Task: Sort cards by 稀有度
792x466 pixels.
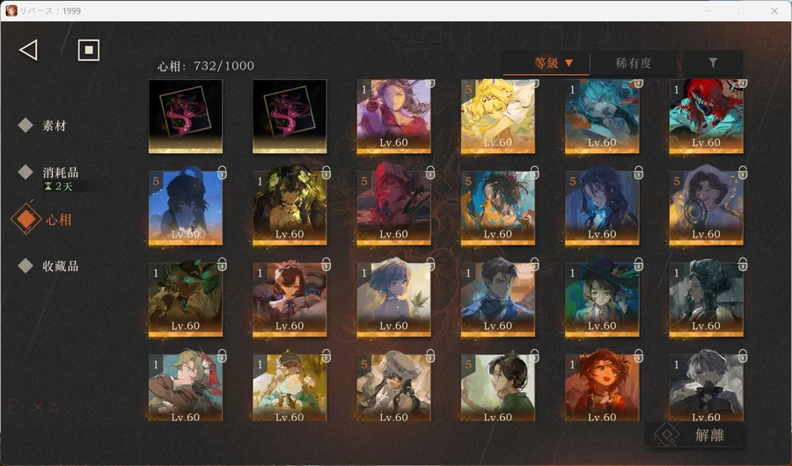Action: [x=634, y=63]
